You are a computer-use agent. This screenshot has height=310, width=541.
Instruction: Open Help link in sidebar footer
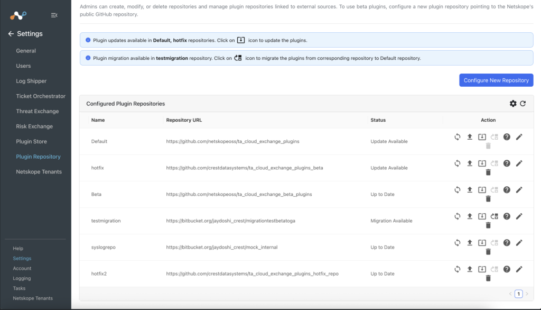pos(18,249)
